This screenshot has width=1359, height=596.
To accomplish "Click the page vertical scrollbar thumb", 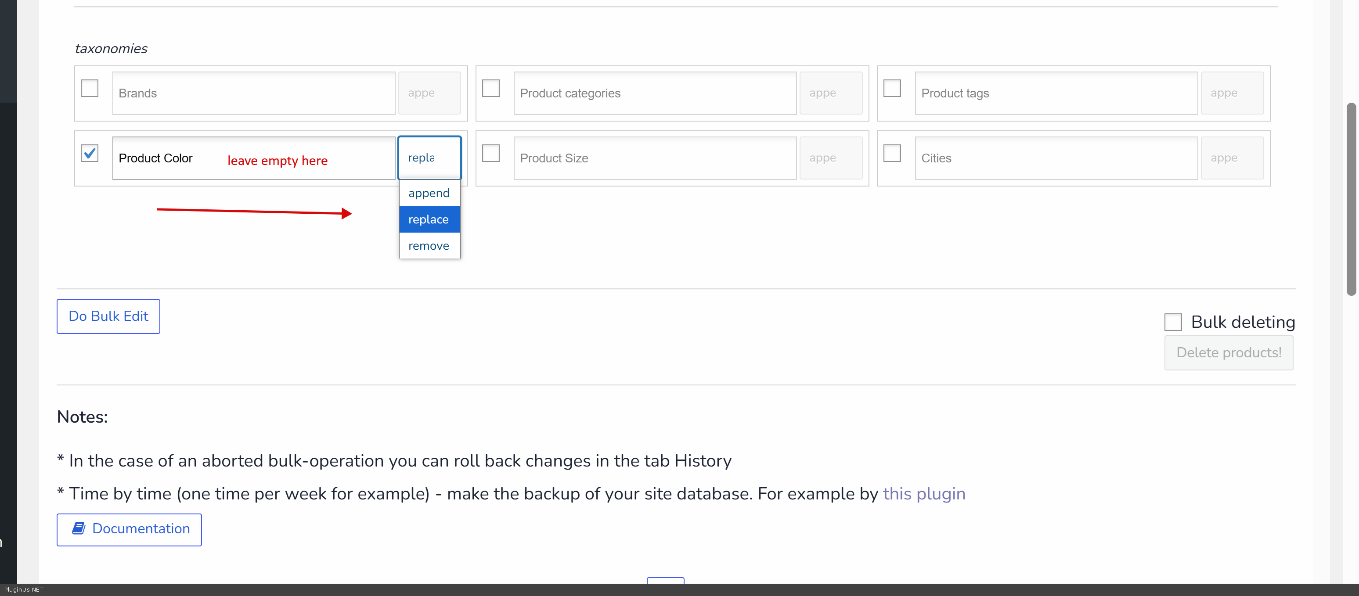I will click(1351, 199).
